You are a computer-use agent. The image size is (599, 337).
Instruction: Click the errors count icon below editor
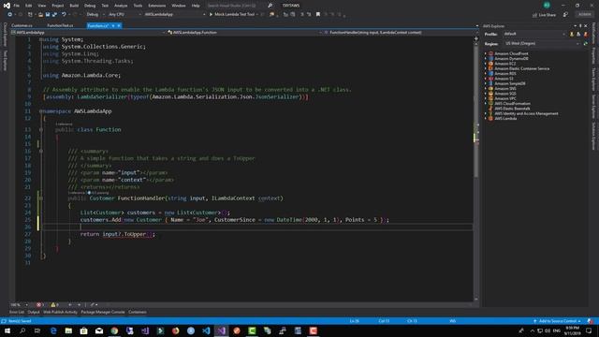(39, 305)
